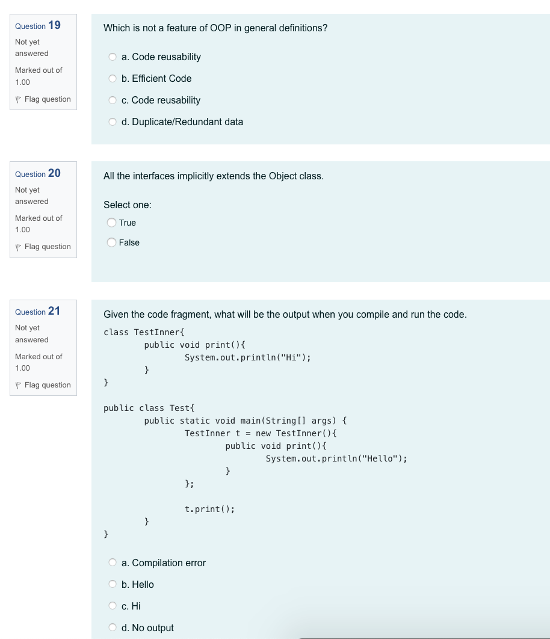Click the question text of Question 20
550x639 pixels.
click(214, 176)
